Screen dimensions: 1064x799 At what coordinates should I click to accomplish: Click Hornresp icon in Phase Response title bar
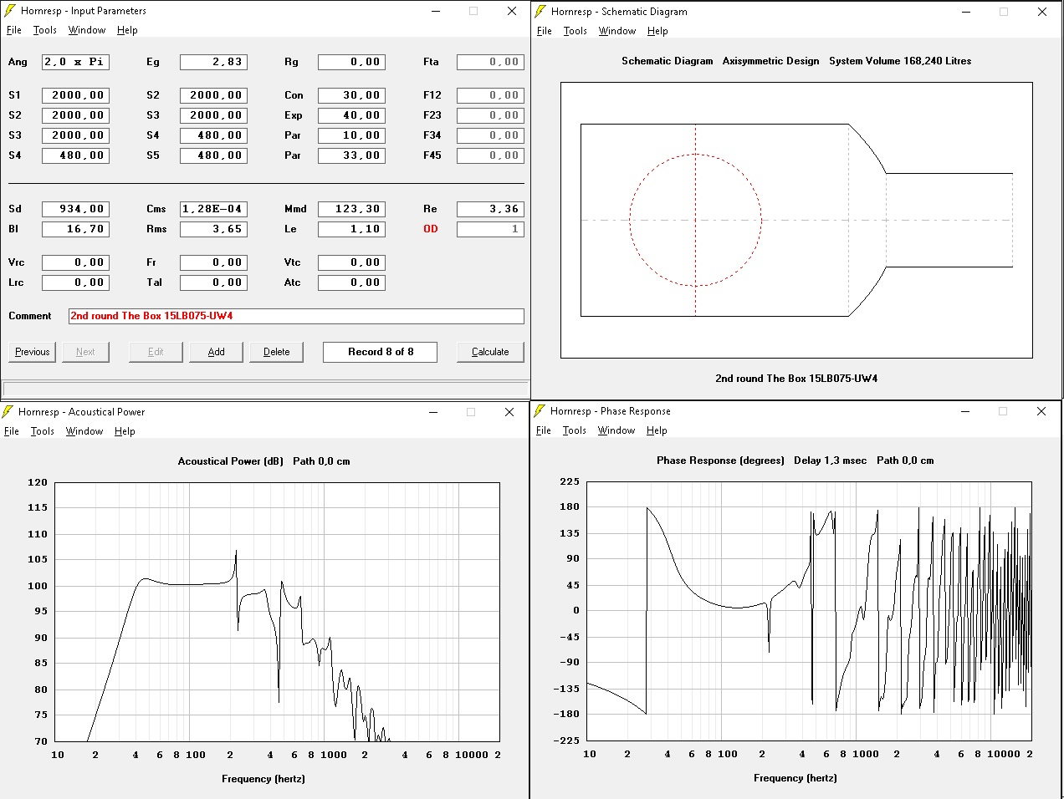[541, 410]
